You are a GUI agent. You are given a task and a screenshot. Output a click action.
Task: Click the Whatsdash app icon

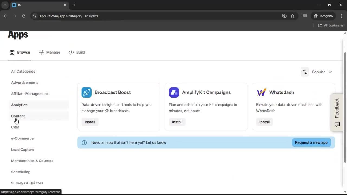click(261, 92)
